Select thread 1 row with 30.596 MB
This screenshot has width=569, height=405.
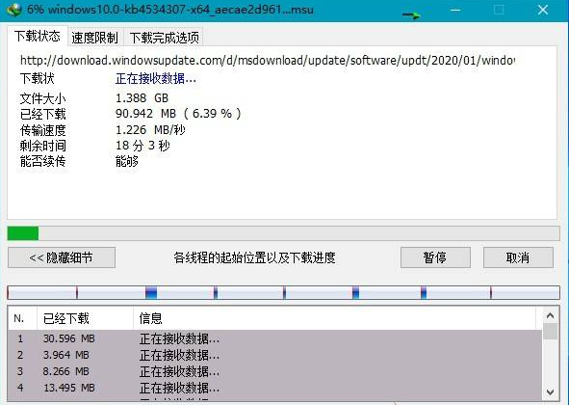(x=275, y=338)
